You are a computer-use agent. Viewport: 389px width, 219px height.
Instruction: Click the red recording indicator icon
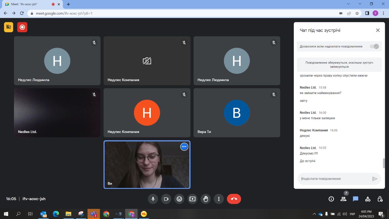22,27
